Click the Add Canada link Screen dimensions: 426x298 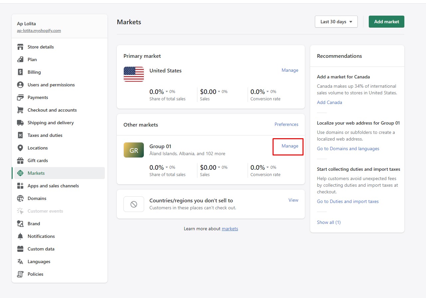pyautogui.click(x=329, y=102)
